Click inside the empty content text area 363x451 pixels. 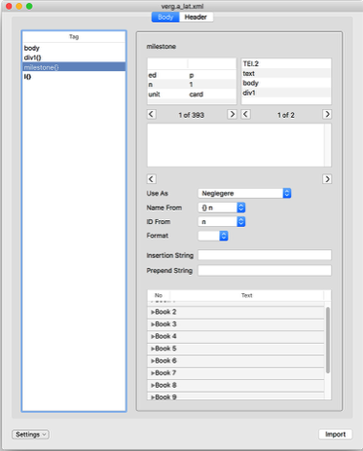tap(236, 145)
